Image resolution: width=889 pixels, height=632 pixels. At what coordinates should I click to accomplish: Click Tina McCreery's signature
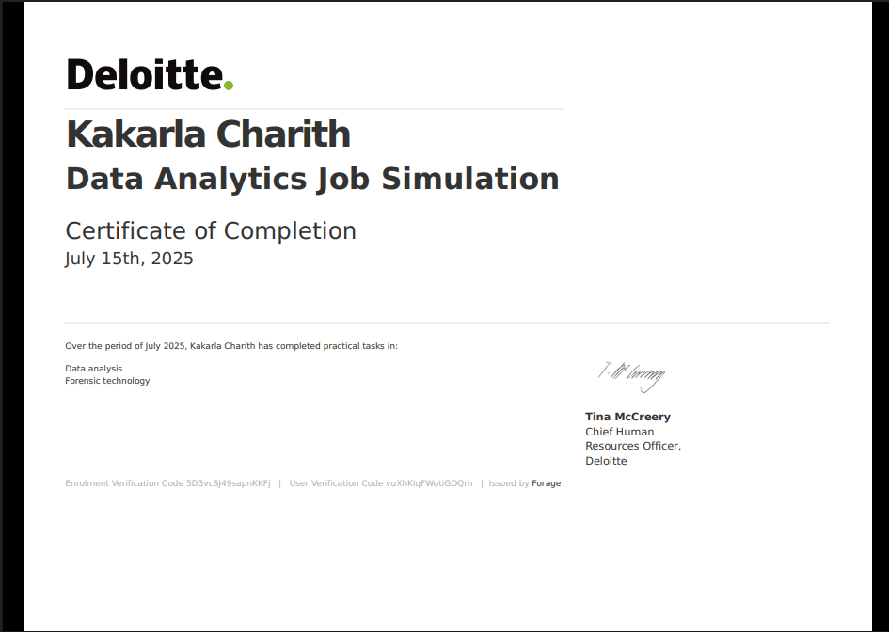point(632,373)
